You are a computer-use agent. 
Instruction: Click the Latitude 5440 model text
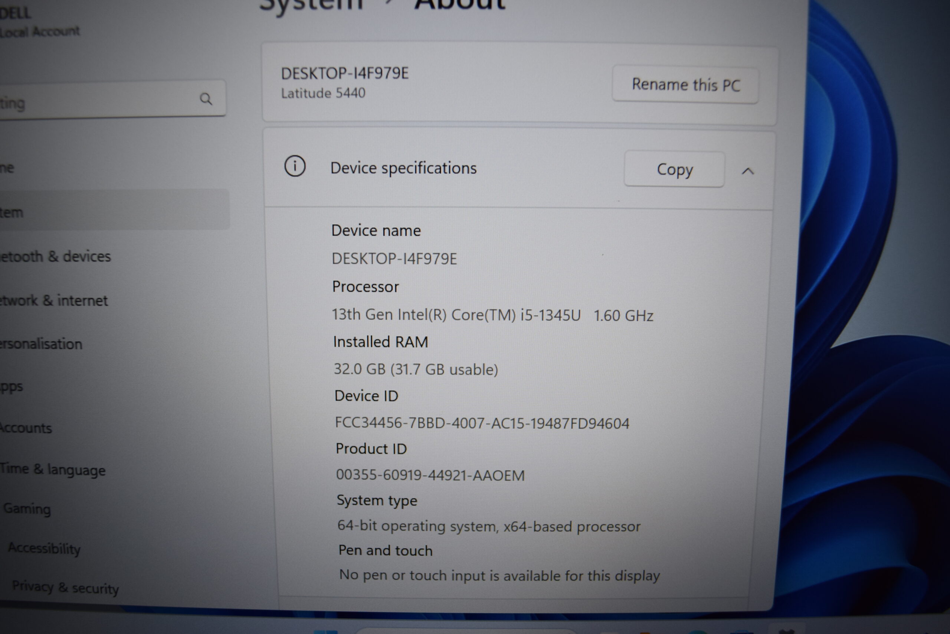click(323, 93)
